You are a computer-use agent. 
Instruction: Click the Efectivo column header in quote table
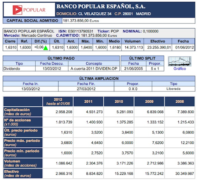coord(158,41)
